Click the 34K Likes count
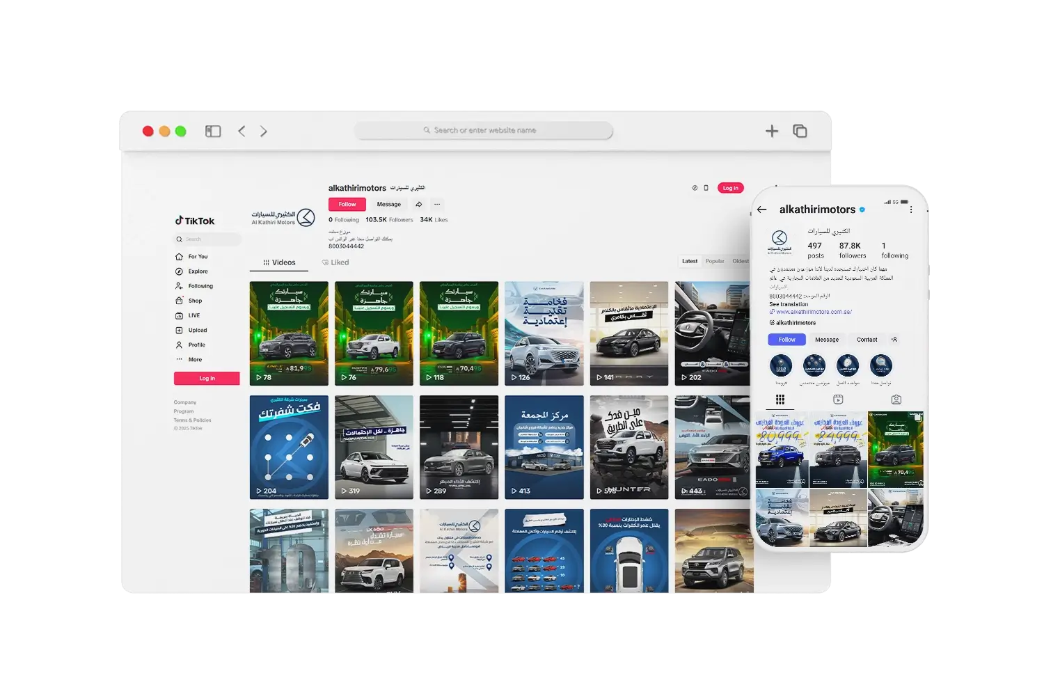This screenshot has height=696, width=1044. click(434, 219)
